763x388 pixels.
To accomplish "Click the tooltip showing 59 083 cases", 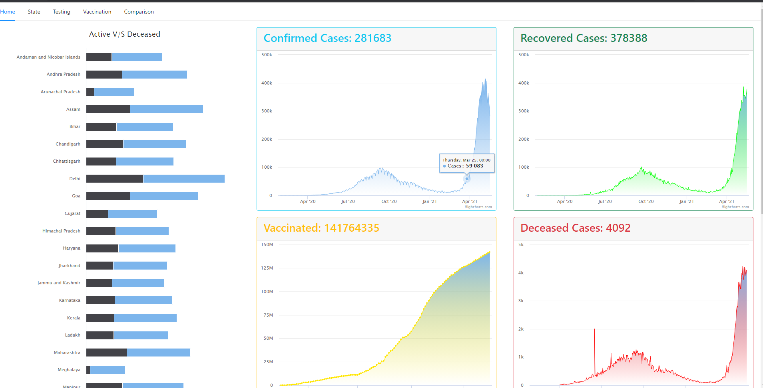I will (466, 163).
